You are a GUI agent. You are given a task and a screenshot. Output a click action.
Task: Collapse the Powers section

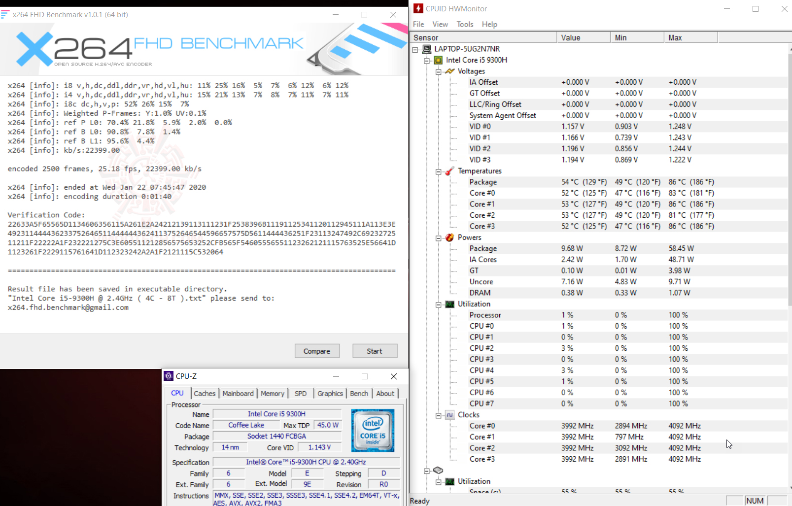(x=438, y=238)
